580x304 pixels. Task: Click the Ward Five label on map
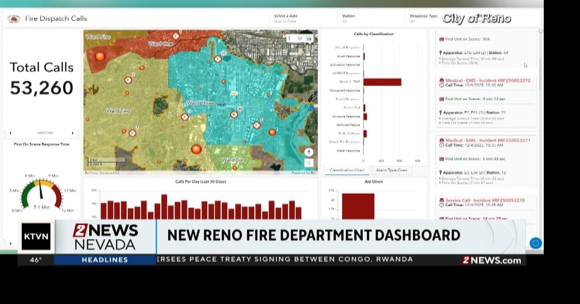pyautogui.click(x=98, y=37)
